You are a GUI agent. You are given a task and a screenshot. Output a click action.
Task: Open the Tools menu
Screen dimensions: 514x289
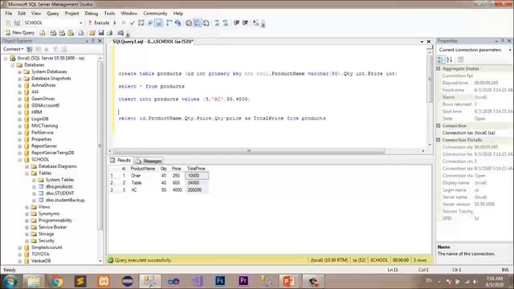pyautogui.click(x=109, y=14)
